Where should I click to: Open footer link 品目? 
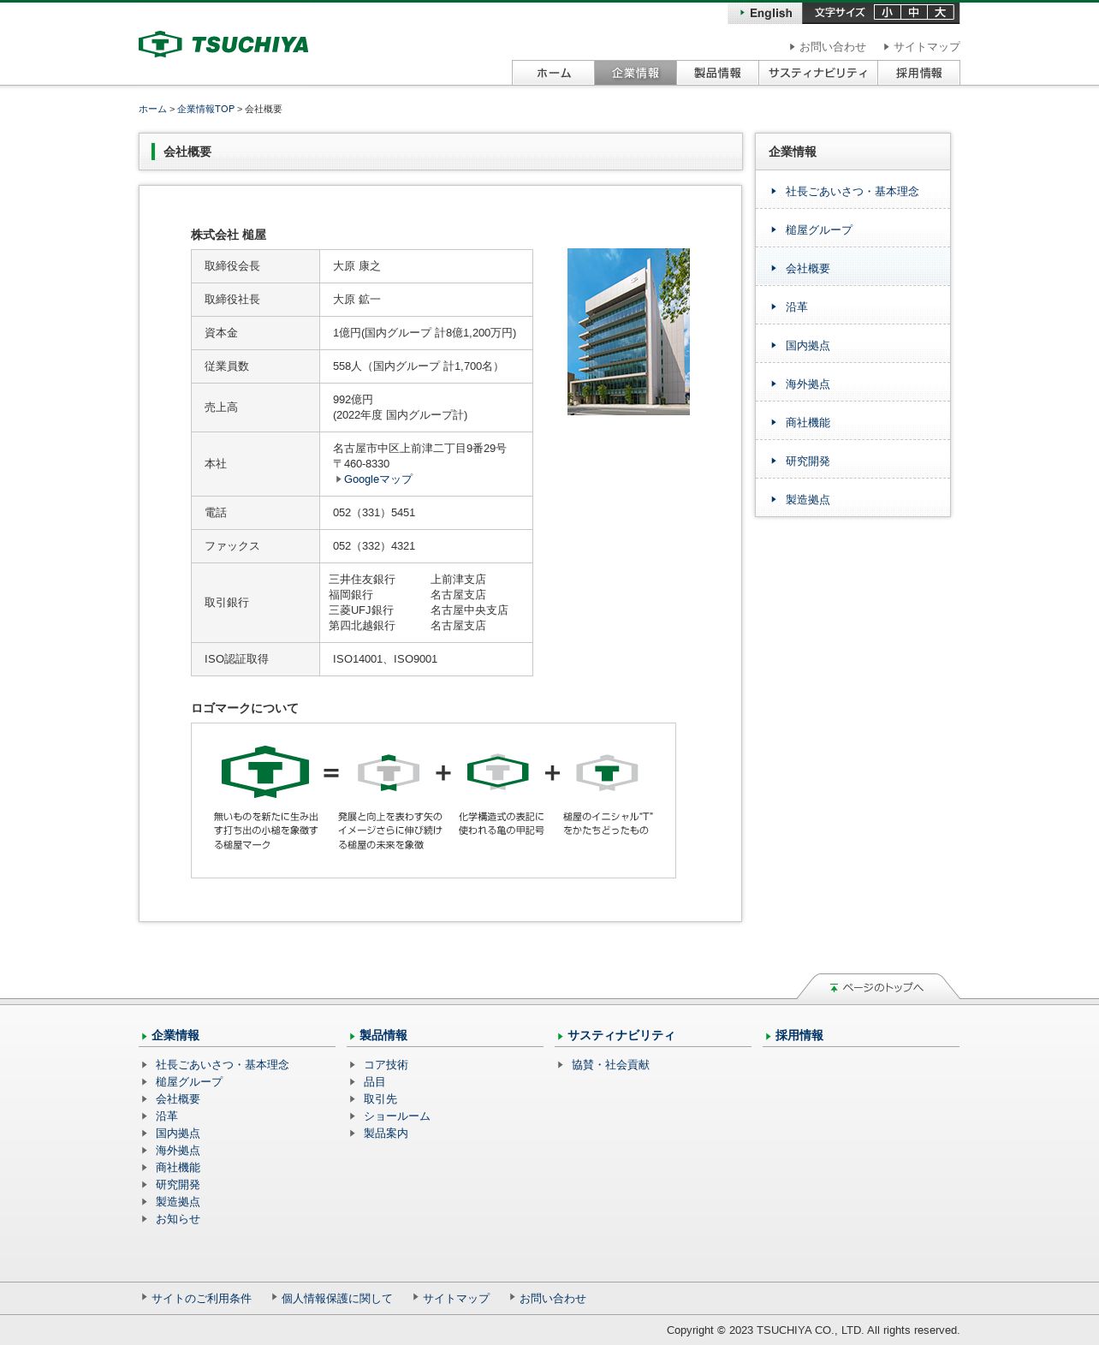(x=374, y=1082)
